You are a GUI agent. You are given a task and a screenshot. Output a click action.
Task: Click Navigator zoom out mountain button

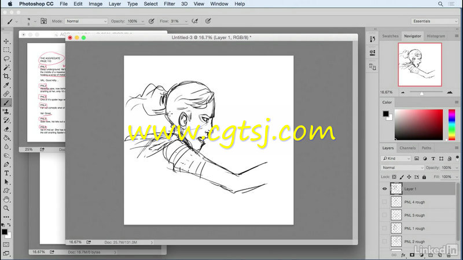403,92
